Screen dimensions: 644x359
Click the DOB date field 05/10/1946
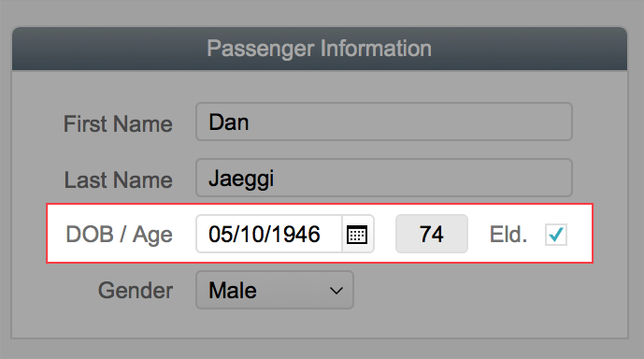click(269, 234)
